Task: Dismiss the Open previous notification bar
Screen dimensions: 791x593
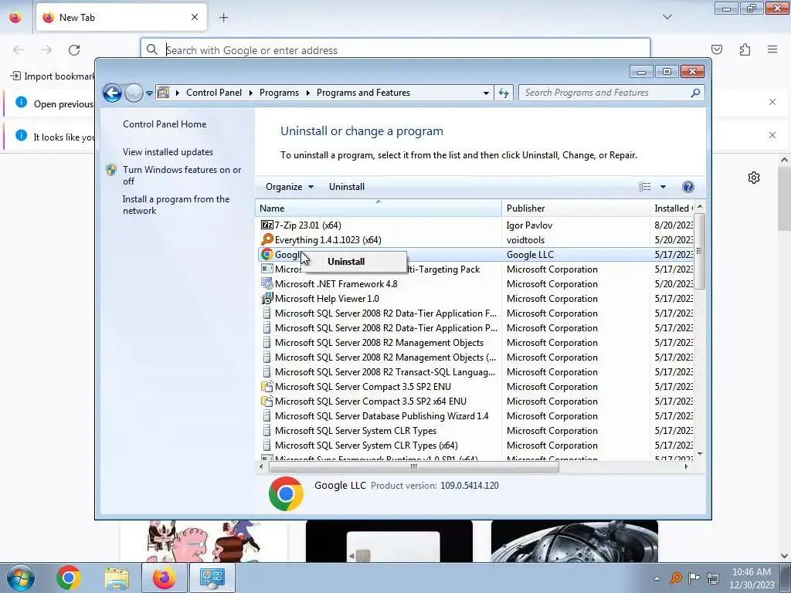Action: point(772,102)
